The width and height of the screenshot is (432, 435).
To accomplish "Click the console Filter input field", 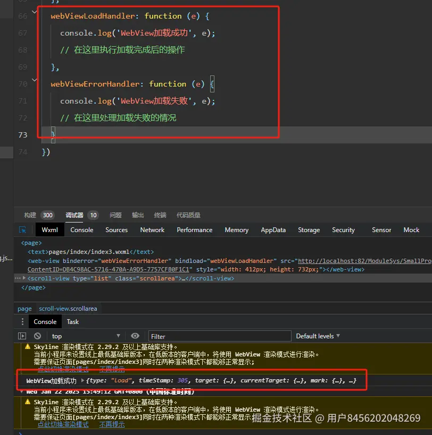I will 219,336.
